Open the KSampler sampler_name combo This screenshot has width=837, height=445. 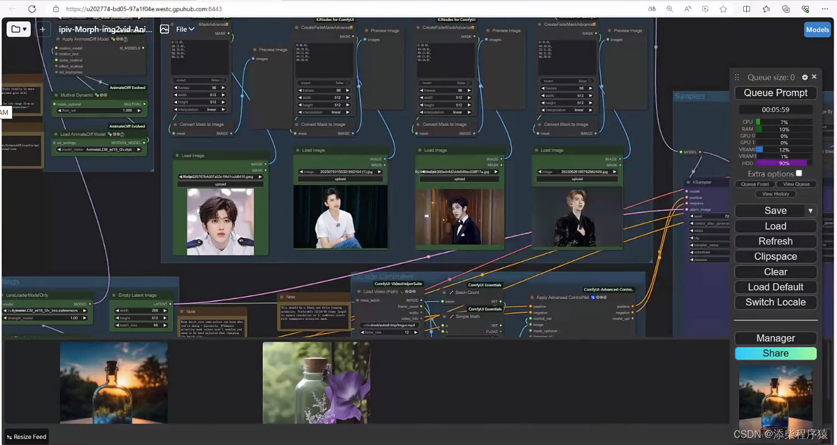pyautogui.click(x=709, y=245)
